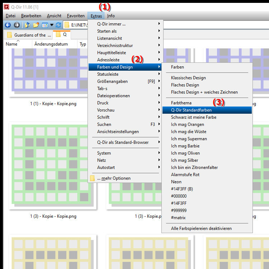
Task: Click the view mode grid icon
Action: click(x=45, y=25)
